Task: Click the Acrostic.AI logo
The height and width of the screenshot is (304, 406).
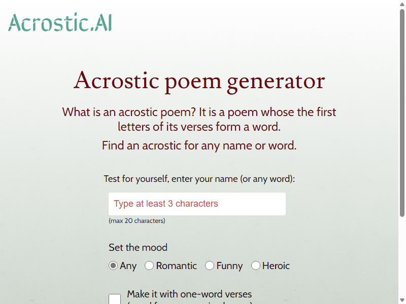Action: tap(60, 22)
